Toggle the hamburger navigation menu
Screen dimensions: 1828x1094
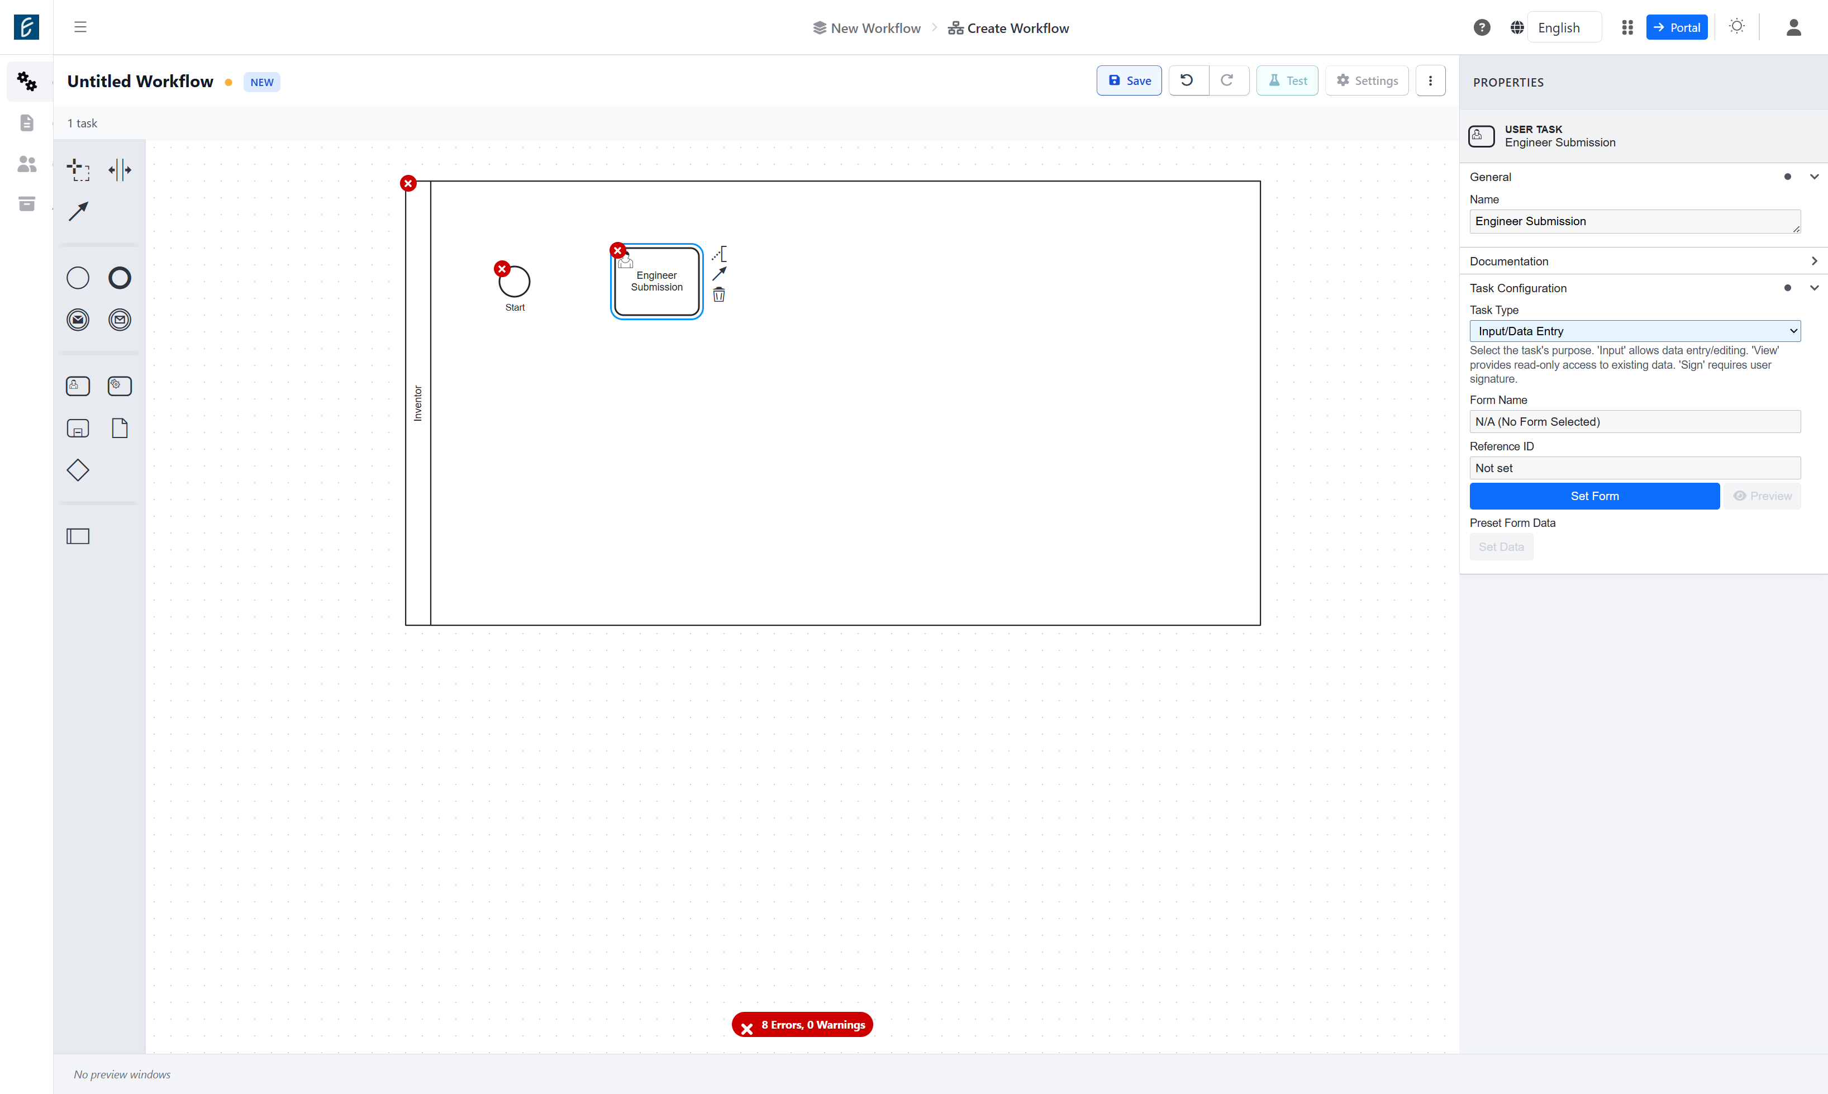(x=80, y=27)
